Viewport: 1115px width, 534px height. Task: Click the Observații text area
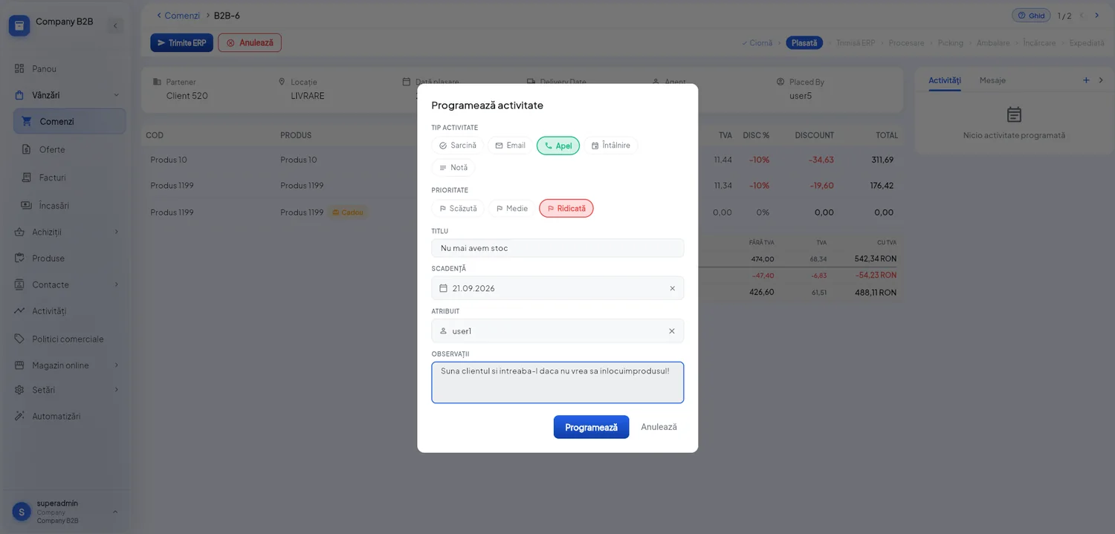click(x=557, y=382)
